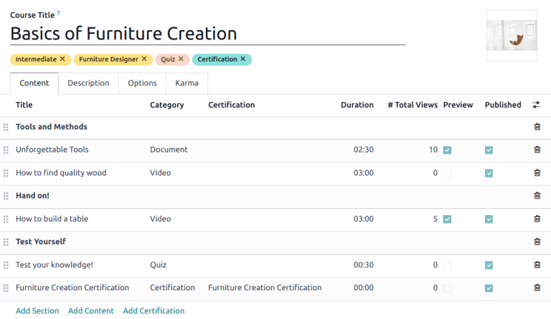This screenshot has width=551, height=319.
Task: Select the Certification color tag
Action: pyautogui.click(x=217, y=60)
